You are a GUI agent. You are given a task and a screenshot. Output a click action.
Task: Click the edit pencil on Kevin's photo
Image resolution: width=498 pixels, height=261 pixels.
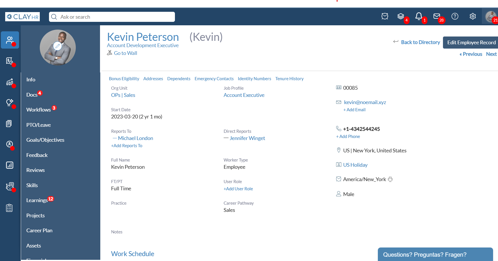tap(58, 46)
